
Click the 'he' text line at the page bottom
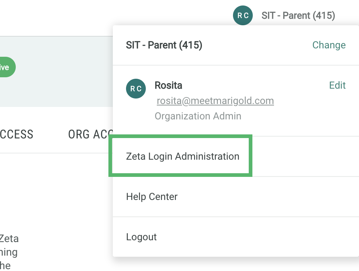tap(5, 265)
